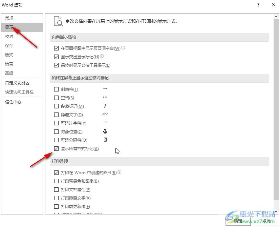Viewport: 279px width, 227px height.
Task: Click the scrollbar down arrow
Action: (276, 211)
